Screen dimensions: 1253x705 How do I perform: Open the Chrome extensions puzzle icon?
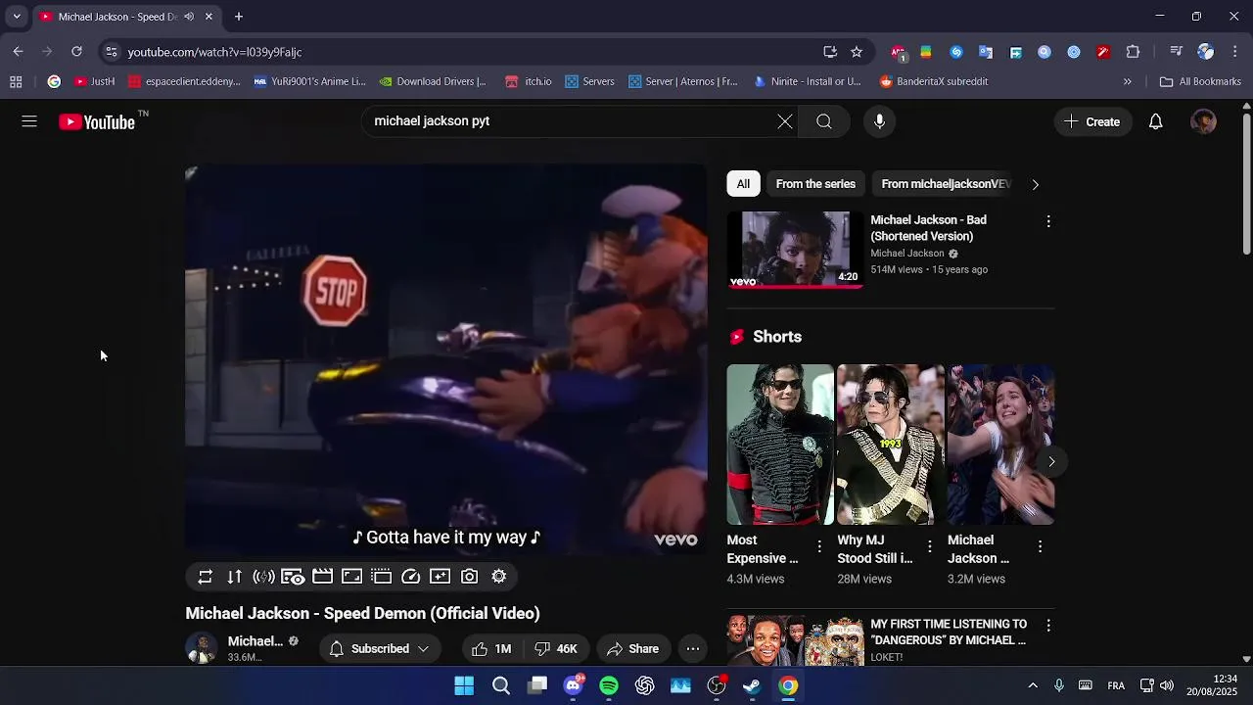tap(1133, 52)
